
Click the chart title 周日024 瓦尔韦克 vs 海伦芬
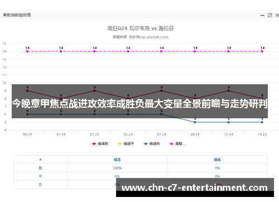(141, 28)
